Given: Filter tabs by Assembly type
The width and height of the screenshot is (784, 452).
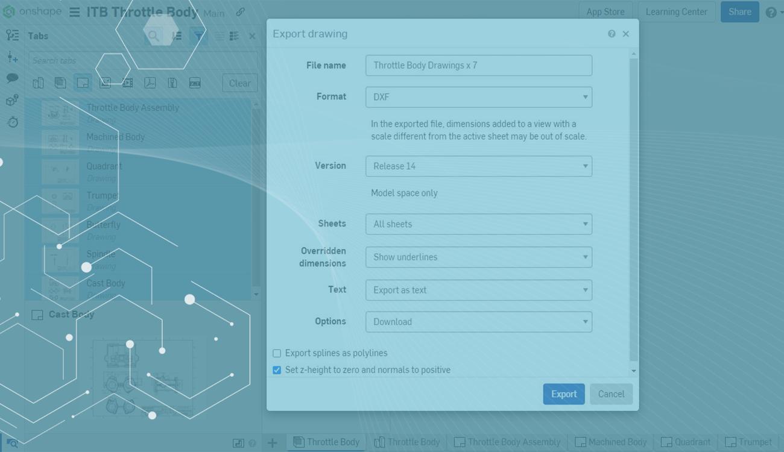Looking at the screenshot, I should tap(60, 83).
